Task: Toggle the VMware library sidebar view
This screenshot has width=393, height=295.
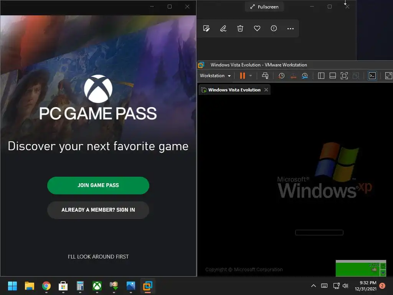Action: click(x=321, y=76)
